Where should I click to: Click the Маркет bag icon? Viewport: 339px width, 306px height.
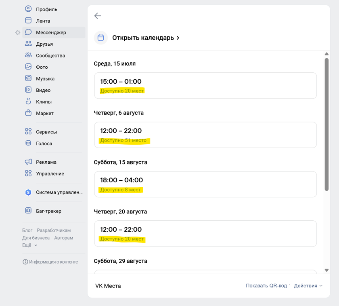(28, 113)
